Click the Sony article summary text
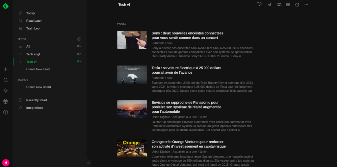This screenshot has height=167, width=337. (x=202, y=52)
